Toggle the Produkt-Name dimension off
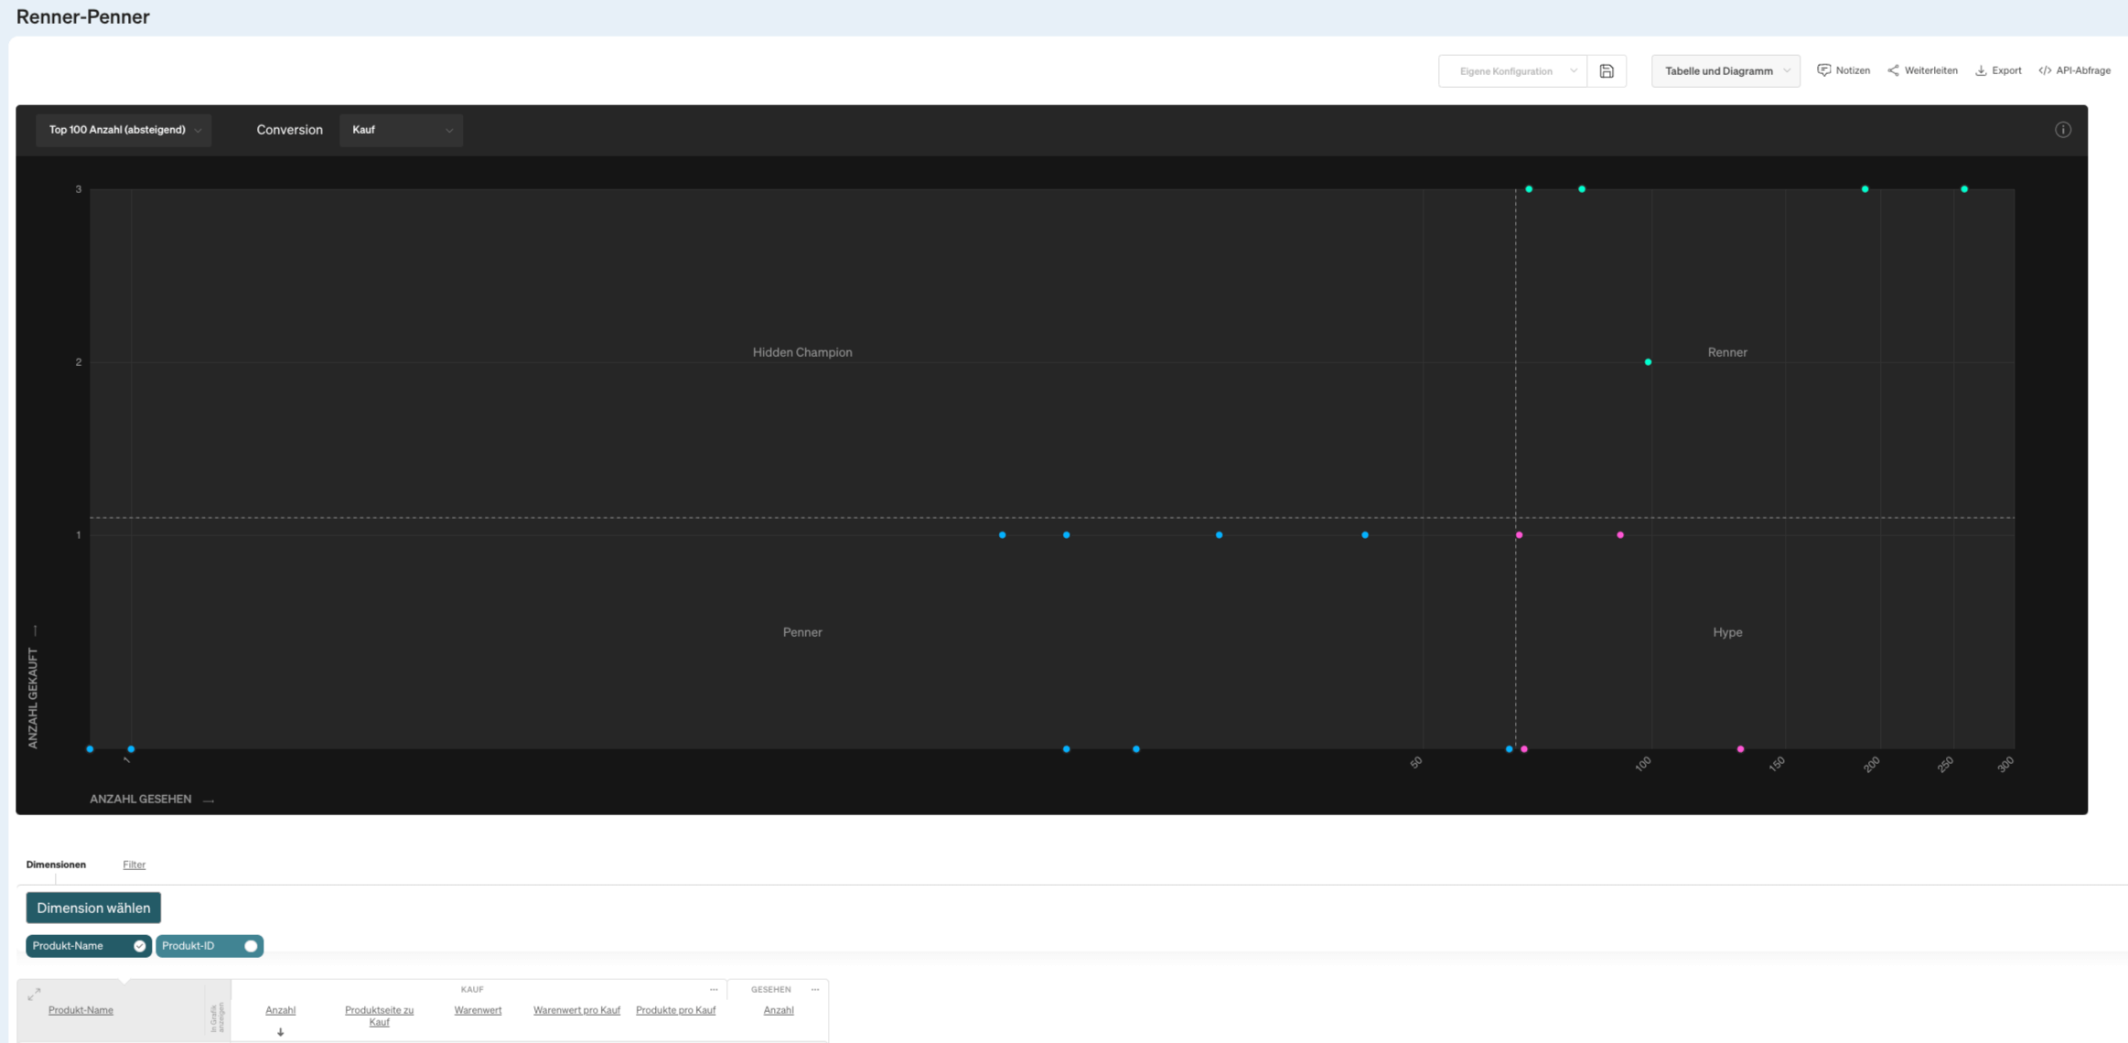Image resolution: width=2128 pixels, height=1043 pixels. pos(139,946)
